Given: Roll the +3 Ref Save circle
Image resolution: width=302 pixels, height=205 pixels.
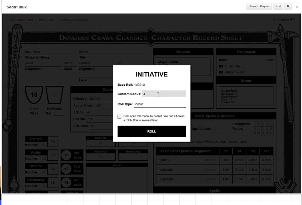Looking at the screenshot, I should coord(66,155).
